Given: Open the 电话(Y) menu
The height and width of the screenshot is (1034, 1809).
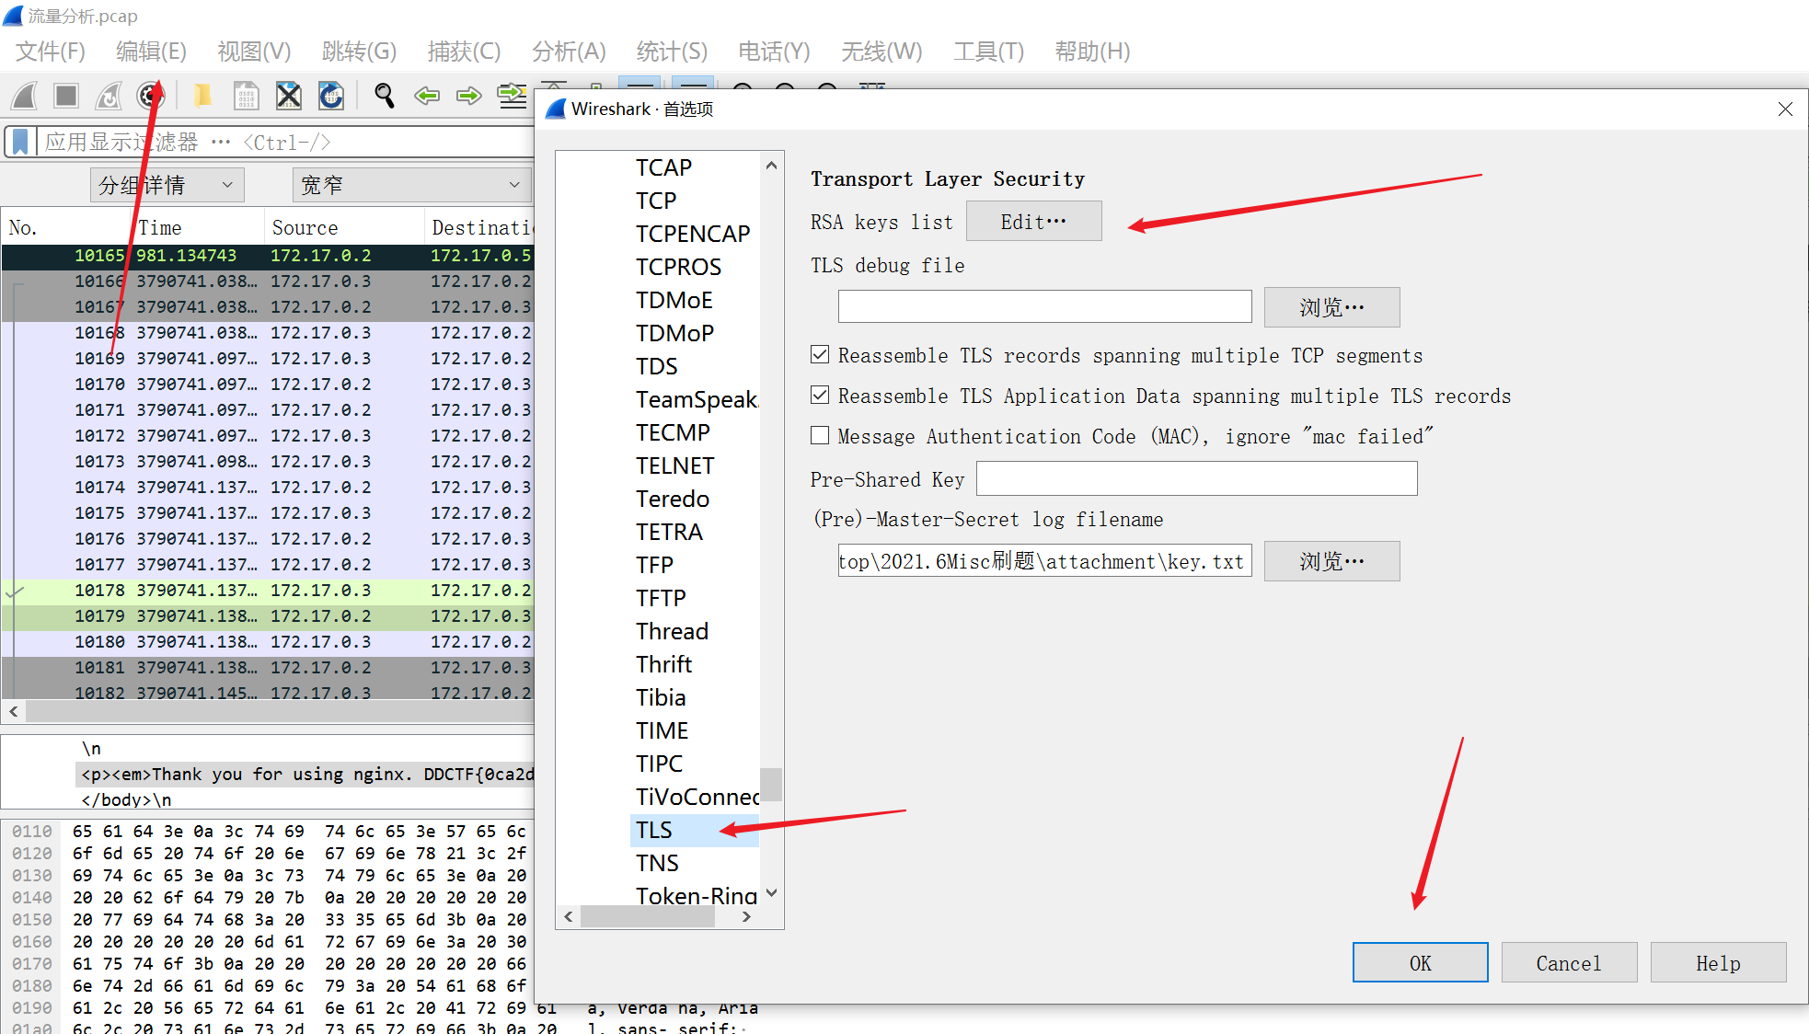Looking at the screenshot, I should (x=774, y=51).
